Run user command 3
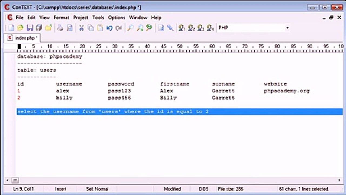This screenshot has height=195, width=346. 201,28
